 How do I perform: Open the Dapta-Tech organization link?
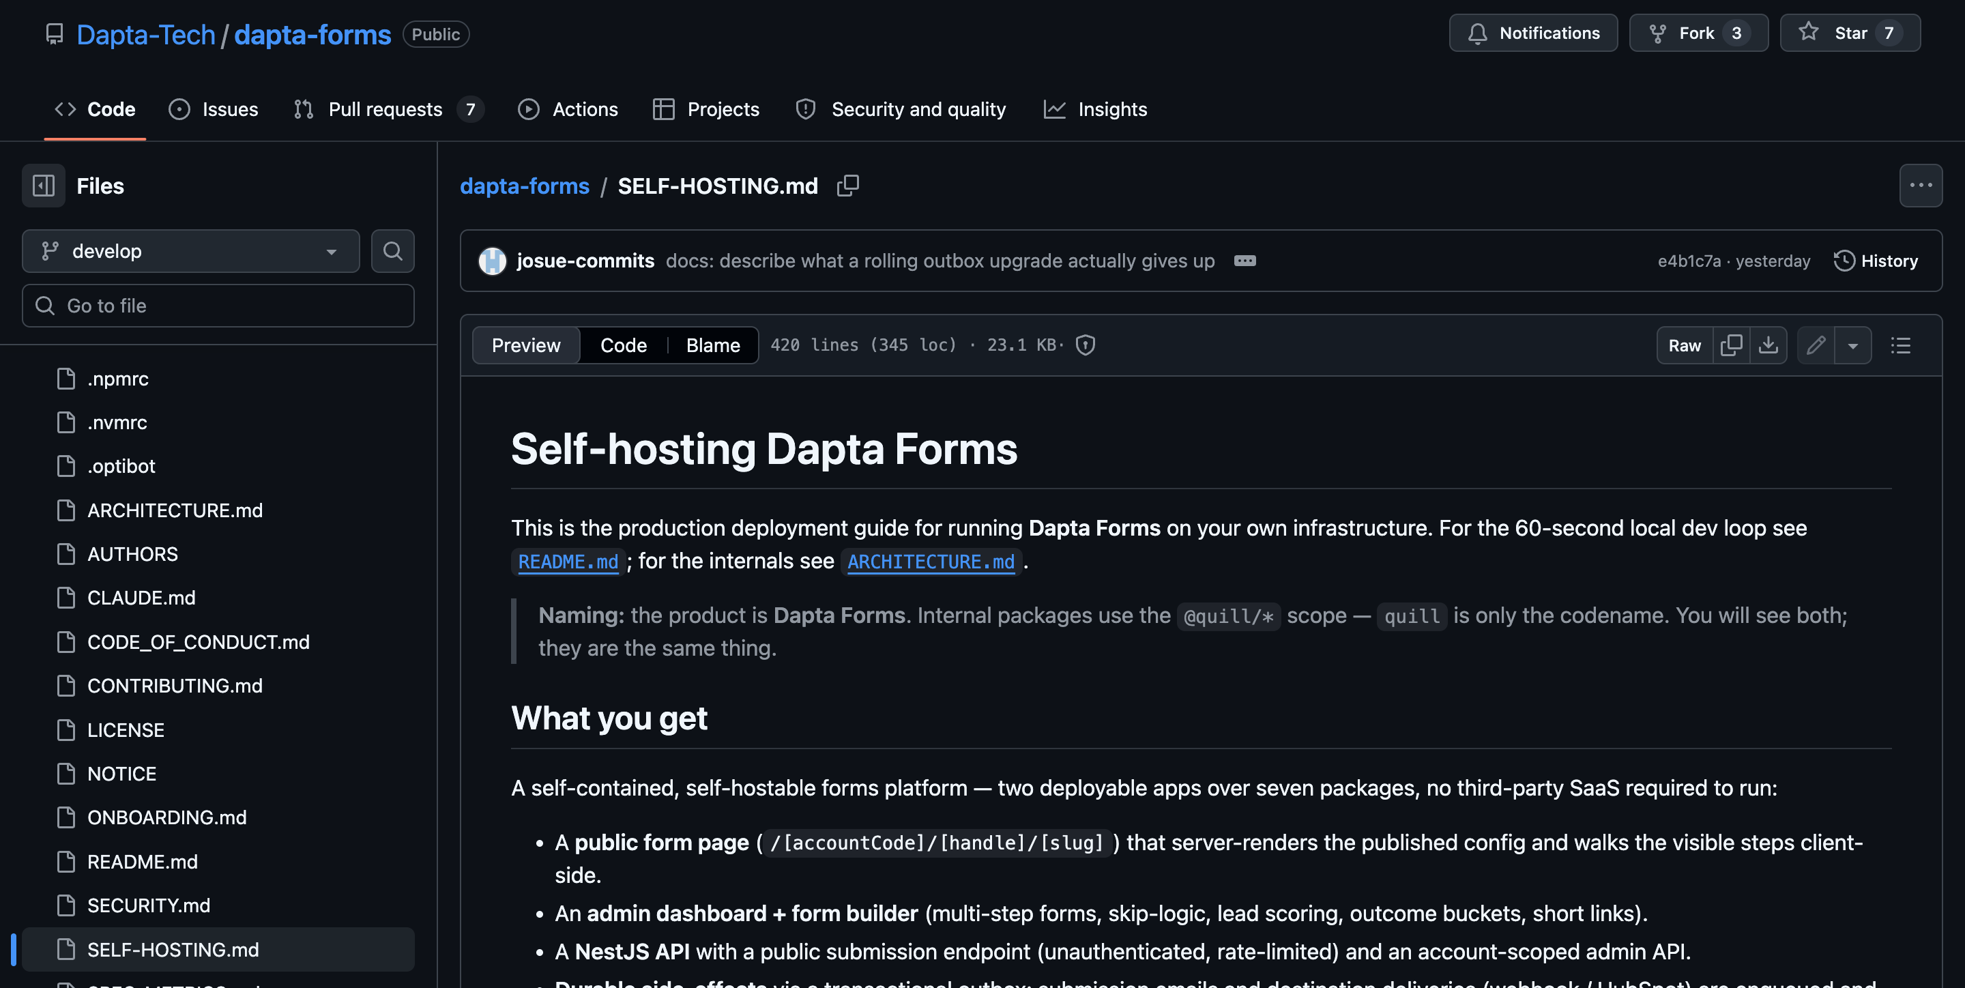tap(146, 34)
